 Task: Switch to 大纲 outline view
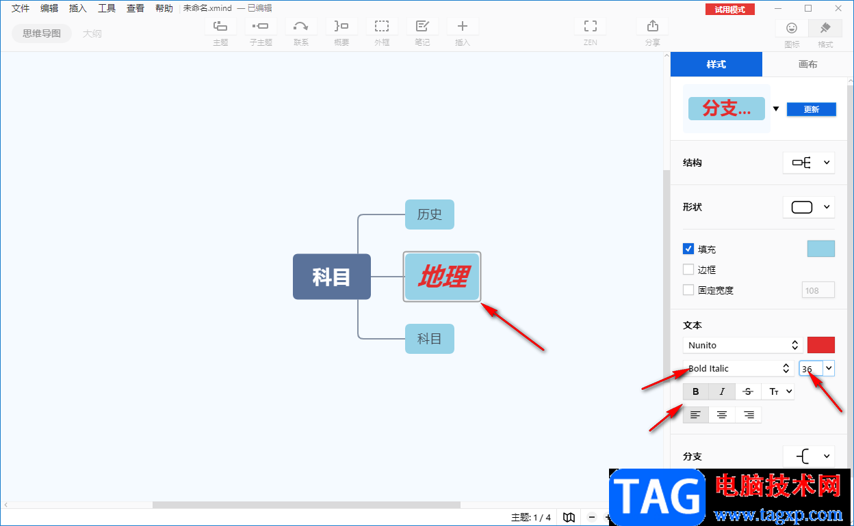pyautogui.click(x=92, y=33)
